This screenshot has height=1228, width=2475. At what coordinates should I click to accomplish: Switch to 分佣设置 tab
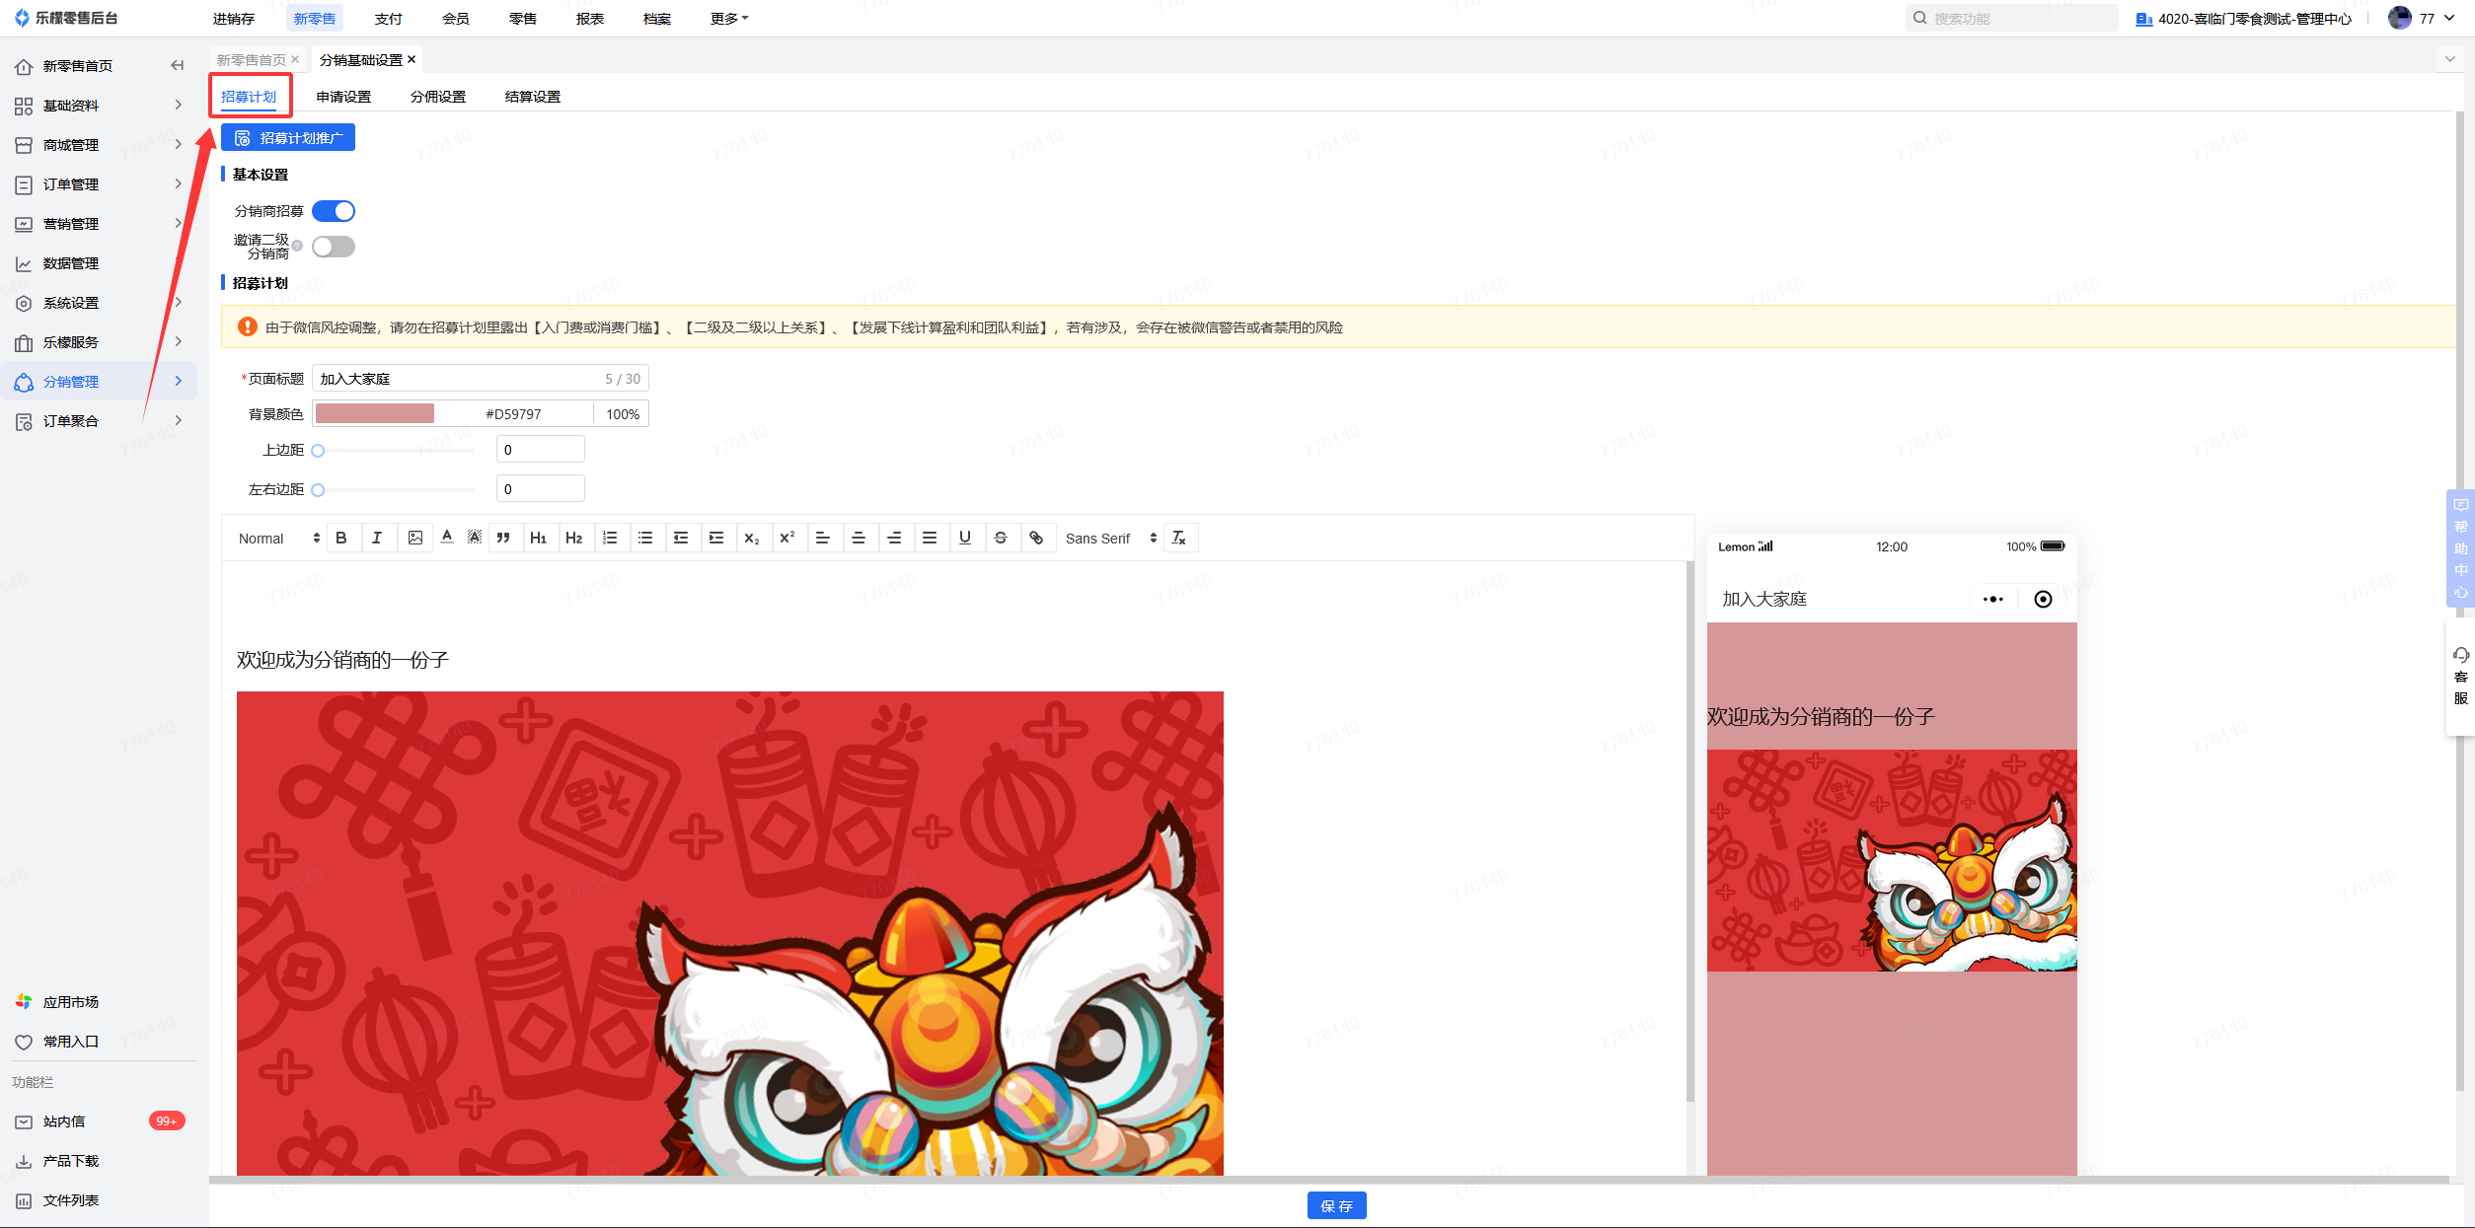pos(438,97)
